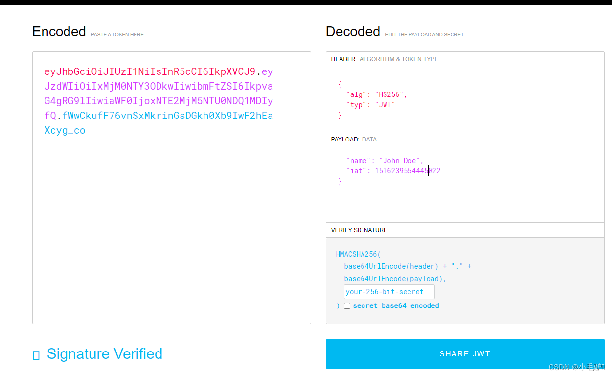Click the Signature Verified text label
The width and height of the screenshot is (612, 376).
click(105, 354)
